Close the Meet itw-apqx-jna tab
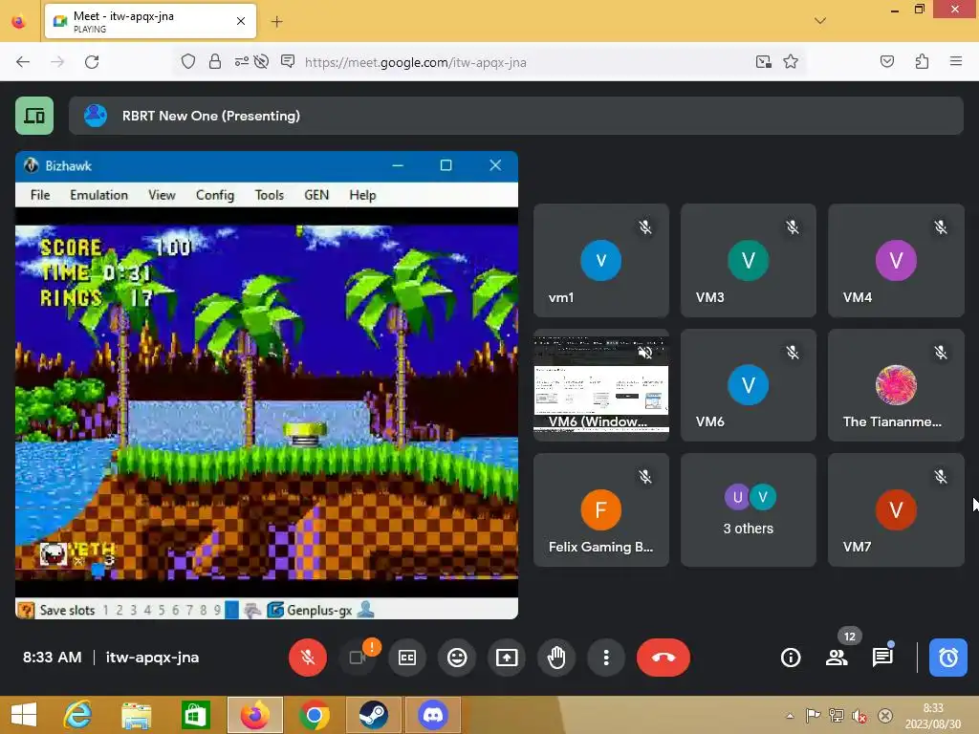This screenshot has height=734, width=979. tap(240, 21)
